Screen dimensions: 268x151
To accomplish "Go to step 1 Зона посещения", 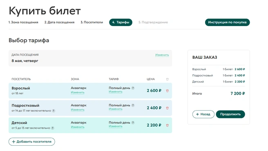I will [x=23, y=22].
